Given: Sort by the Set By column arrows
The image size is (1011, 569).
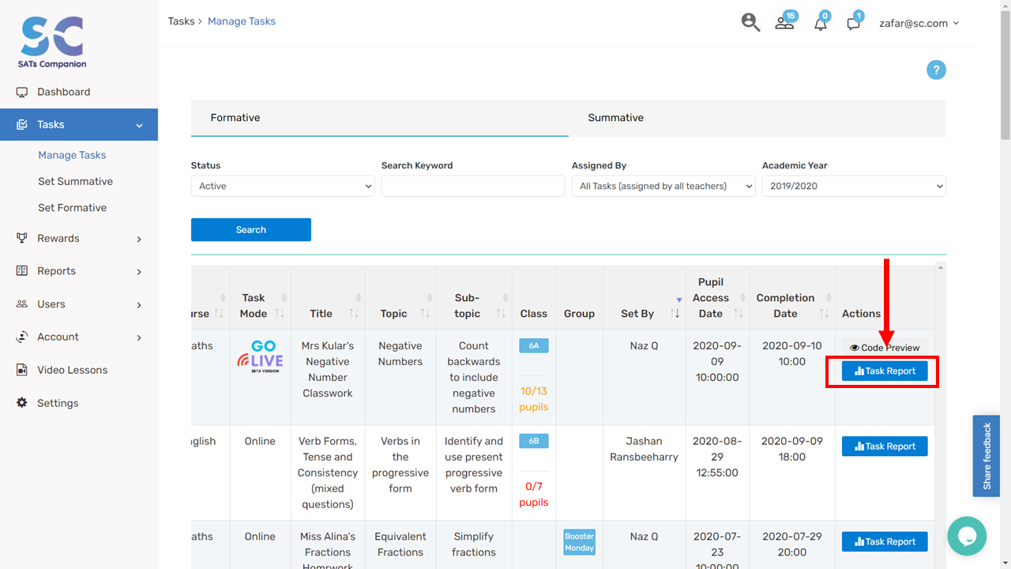Looking at the screenshot, I should 675,314.
